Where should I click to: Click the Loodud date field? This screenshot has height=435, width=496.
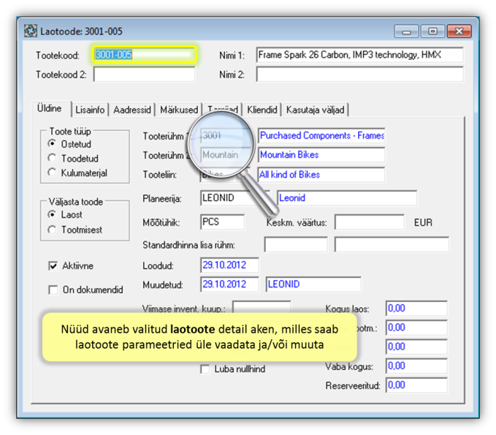click(x=229, y=265)
